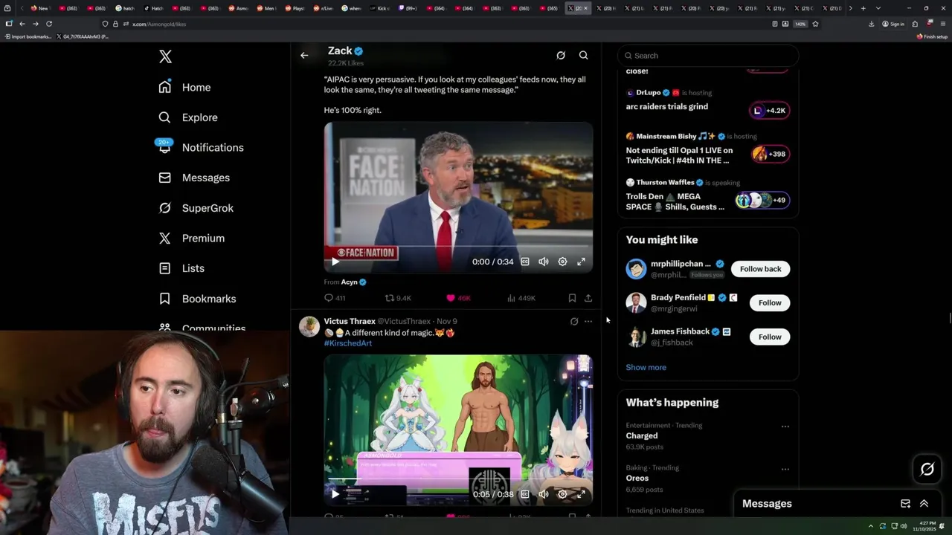Open more options on the Victus Thraex post

(588, 322)
